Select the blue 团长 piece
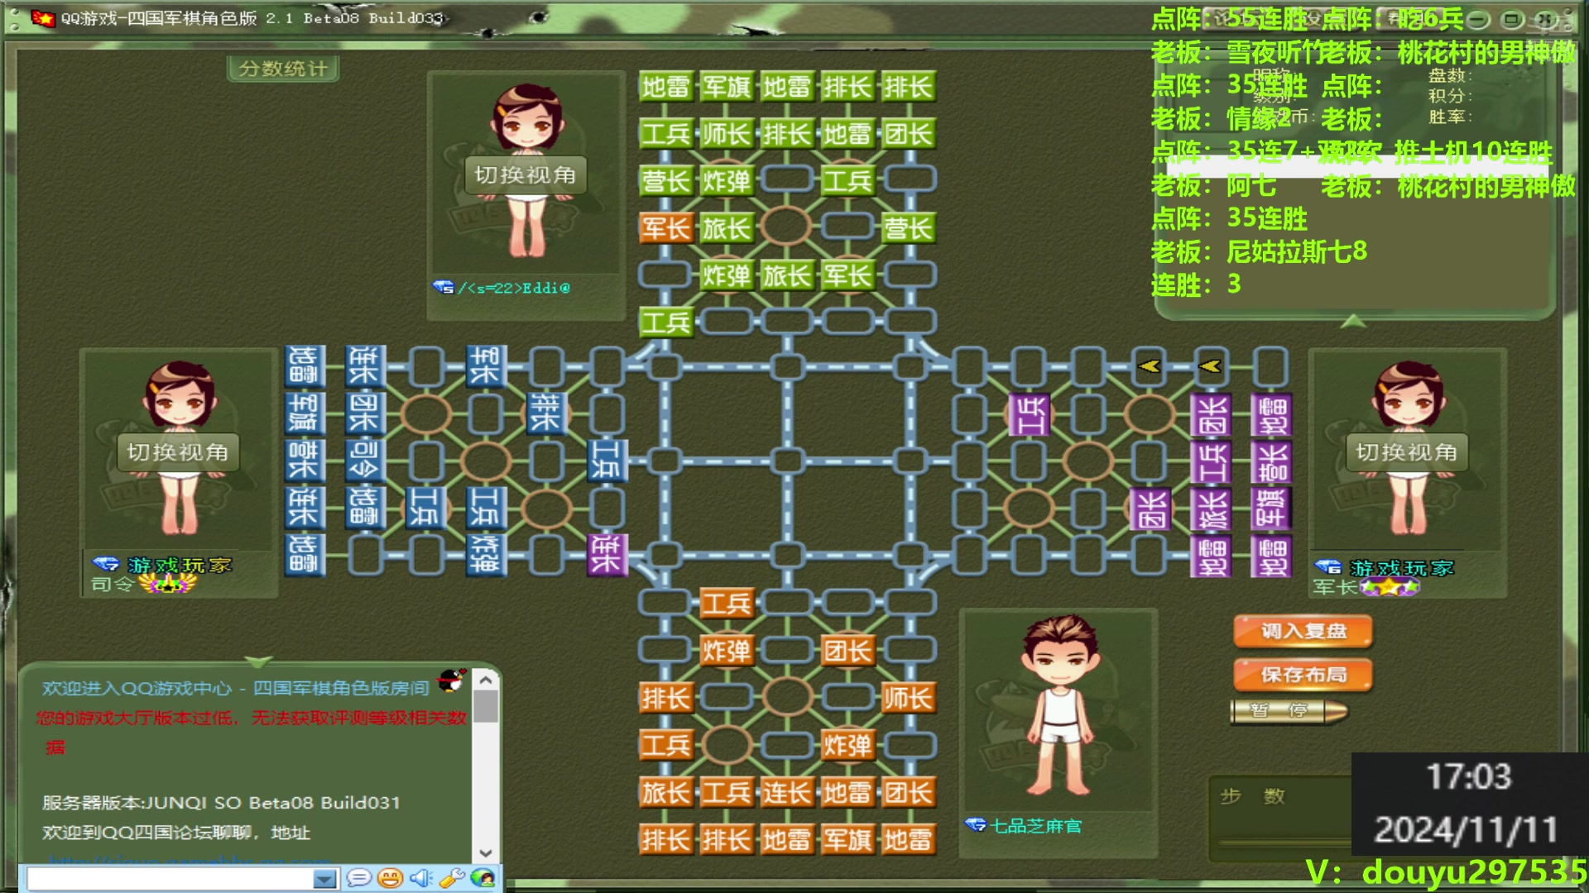1589x893 pixels. [x=363, y=413]
